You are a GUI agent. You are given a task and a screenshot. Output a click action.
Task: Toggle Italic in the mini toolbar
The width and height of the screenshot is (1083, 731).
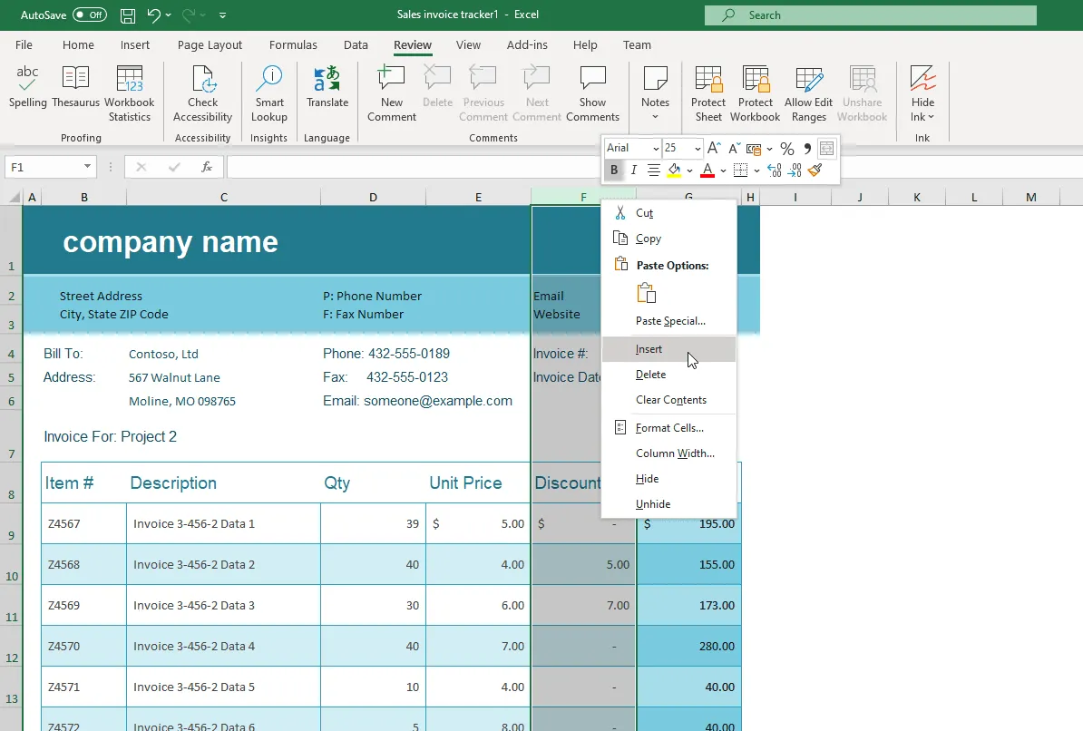(633, 171)
